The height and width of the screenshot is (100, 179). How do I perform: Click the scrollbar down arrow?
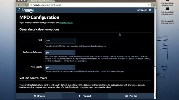[x=155, y=96]
